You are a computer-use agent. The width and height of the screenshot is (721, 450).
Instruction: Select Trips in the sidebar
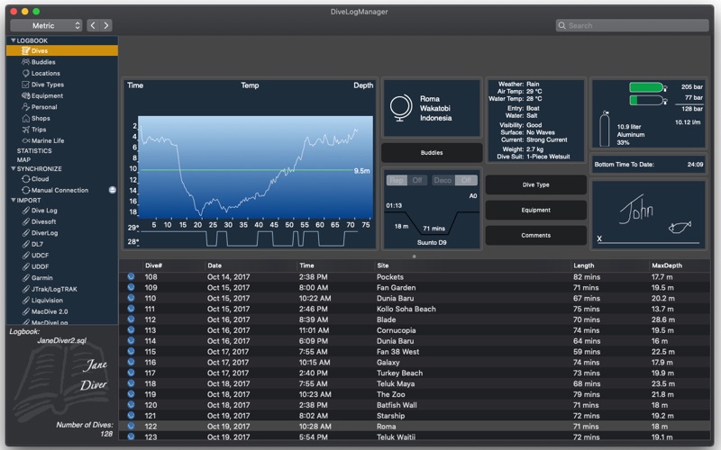point(39,130)
